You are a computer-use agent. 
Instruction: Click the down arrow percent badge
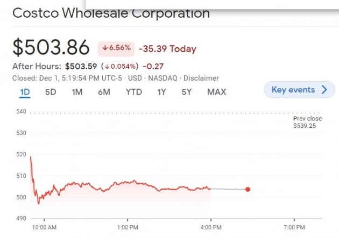pyautogui.click(x=116, y=49)
